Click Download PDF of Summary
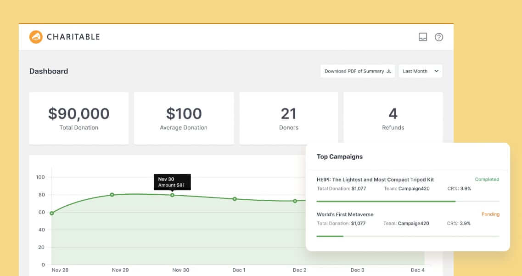 point(354,71)
